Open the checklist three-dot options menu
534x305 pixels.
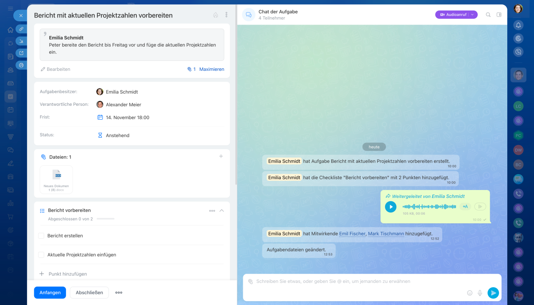click(212, 211)
